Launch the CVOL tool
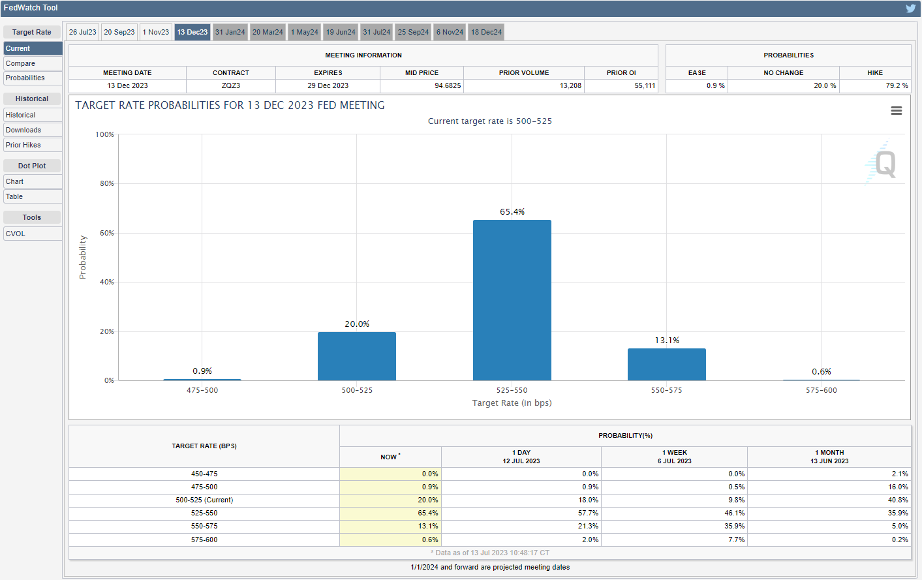Image resolution: width=922 pixels, height=580 pixels. pos(33,234)
